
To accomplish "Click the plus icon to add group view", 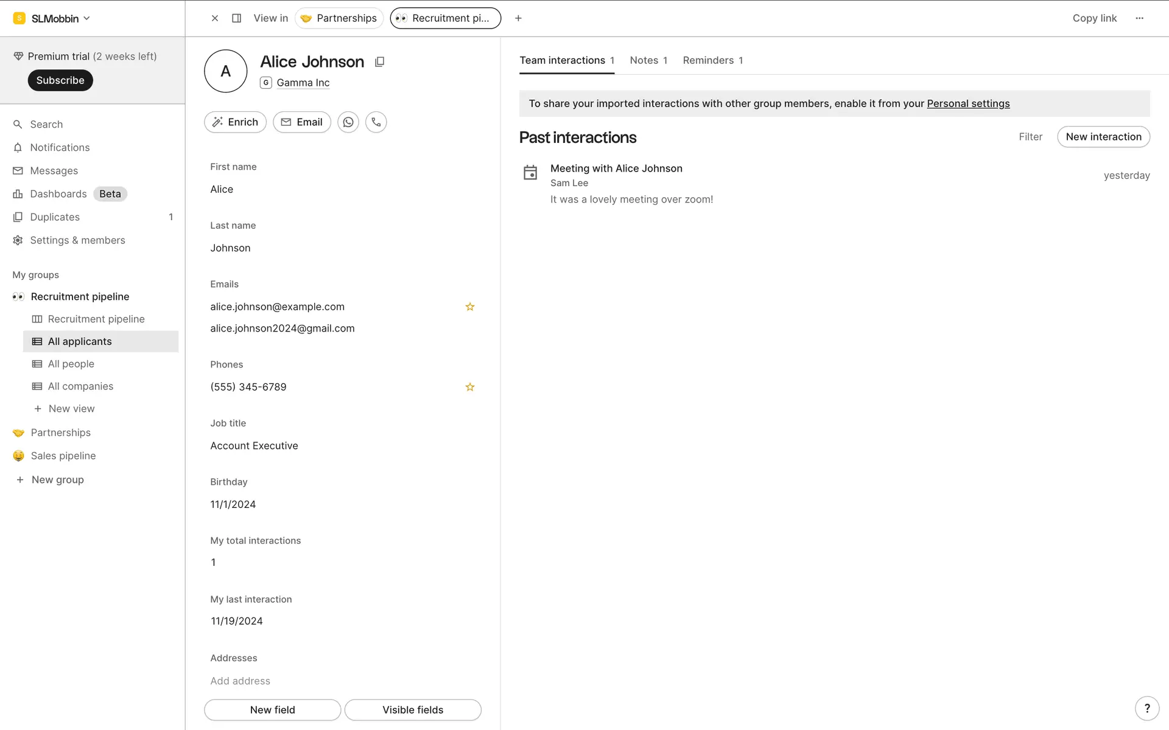I will pyautogui.click(x=518, y=18).
